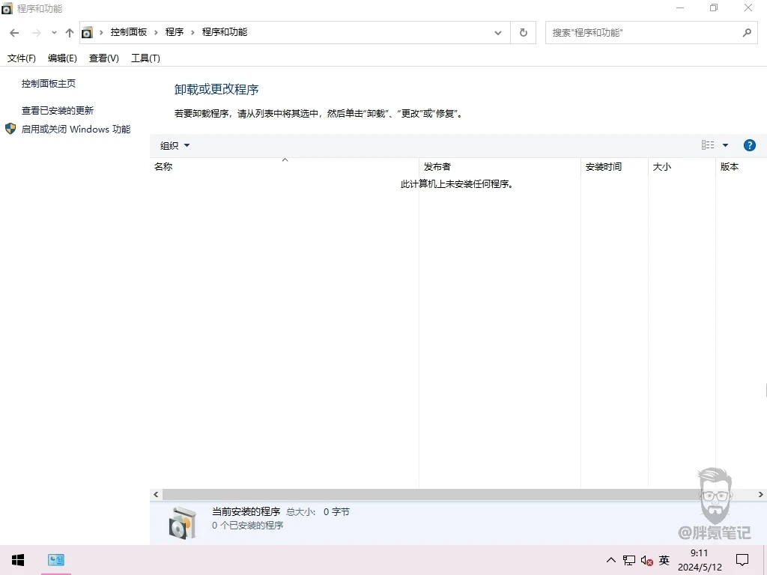
Task: Open the 组织 dropdown
Action: [175, 145]
